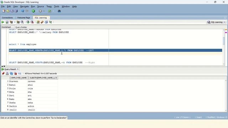Click the Autotrace icon
The width and height of the screenshot is (228, 128).
click(18, 22)
